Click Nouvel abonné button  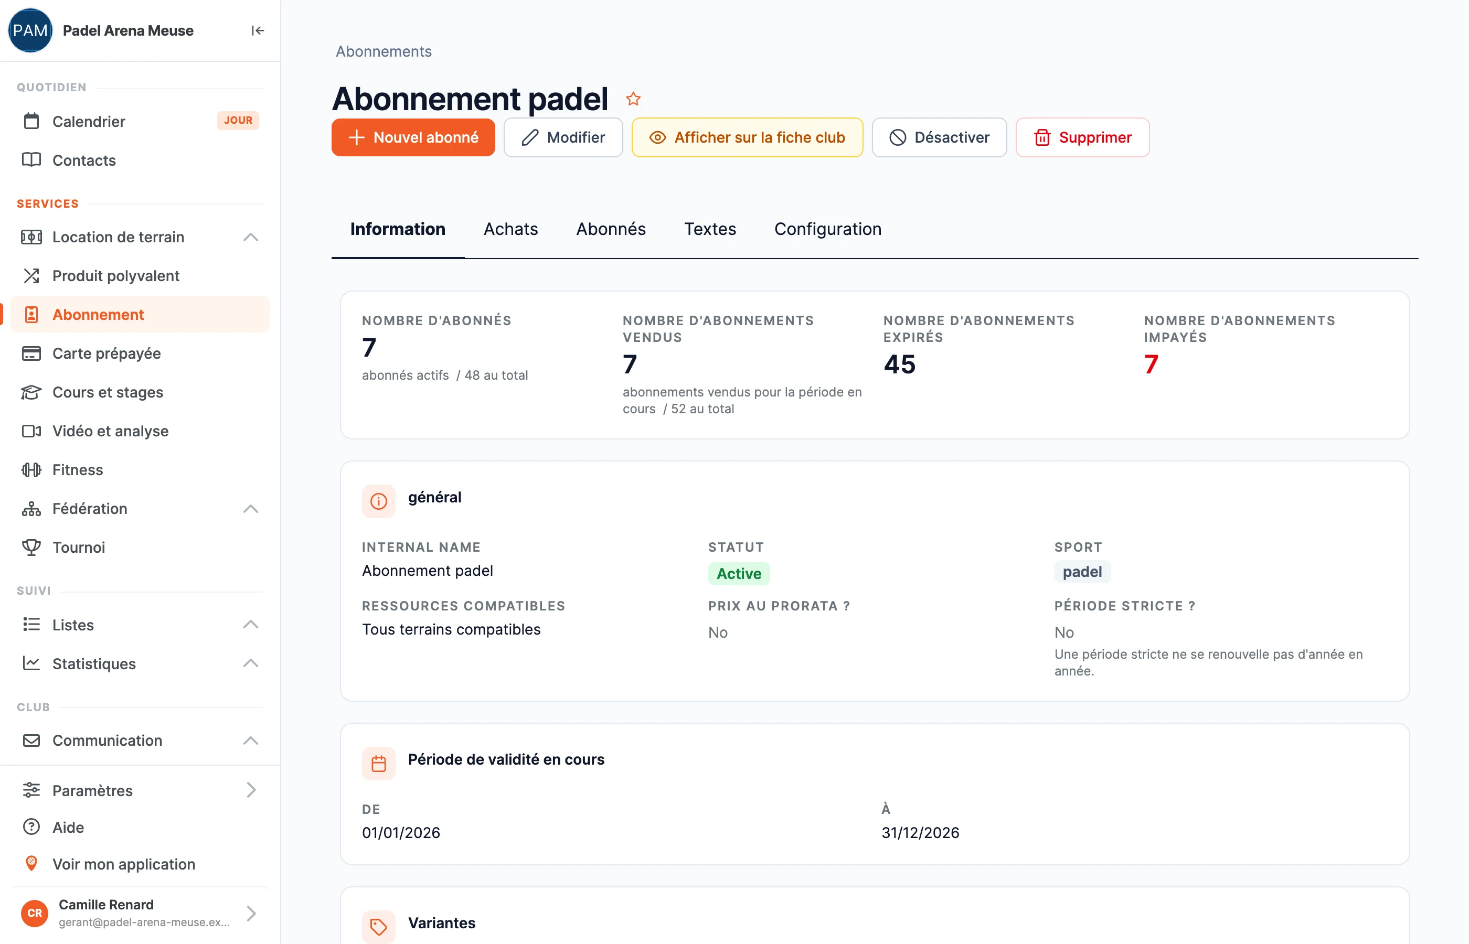click(413, 137)
